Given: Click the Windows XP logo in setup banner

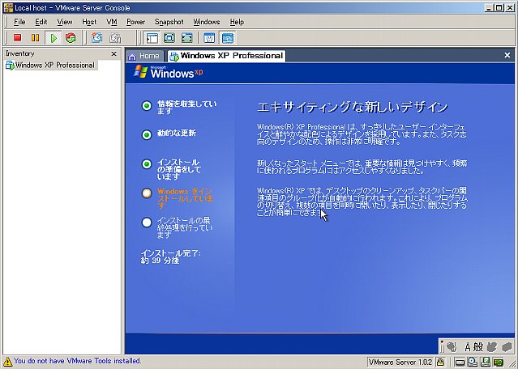Looking at the screenshot, I should pyautogui.click(x=168, y=71).
